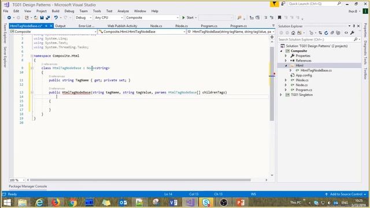370x208 pixels.
Task: Close the HtmlTagNodeBase.cs editor tab
Action: [51, 25]
